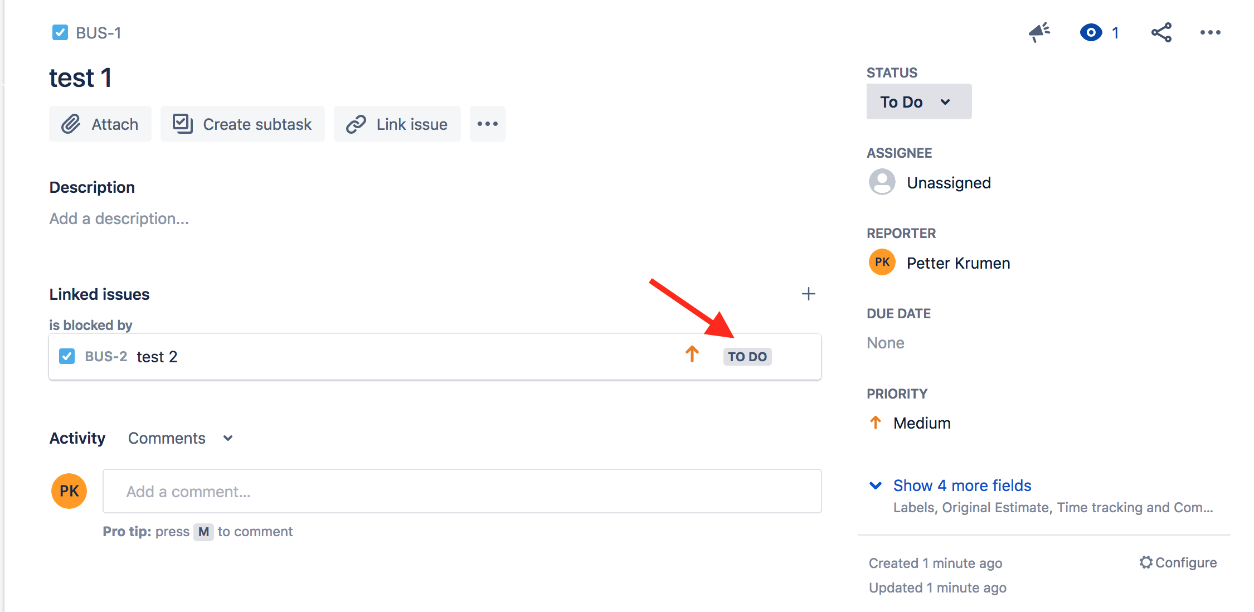
Task: Open the ellipsis menu beside Link issue
Action: pyautogui.click(x=487, y=124)
